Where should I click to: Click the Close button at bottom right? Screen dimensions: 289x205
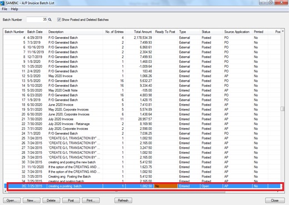(275, 201)
